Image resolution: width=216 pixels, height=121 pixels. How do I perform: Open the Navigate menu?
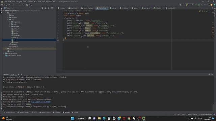[19, 2]
